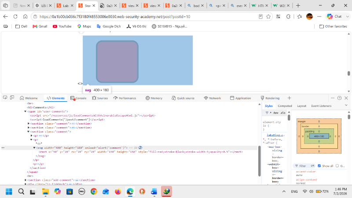Open Firefox from taskbar
This screenshot has width=352, height=198.
point(117,191)
